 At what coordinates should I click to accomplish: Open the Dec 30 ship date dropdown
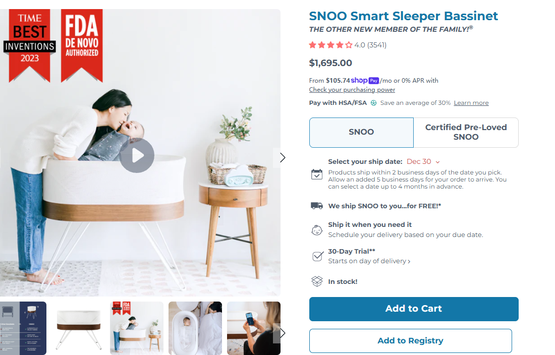423,161
